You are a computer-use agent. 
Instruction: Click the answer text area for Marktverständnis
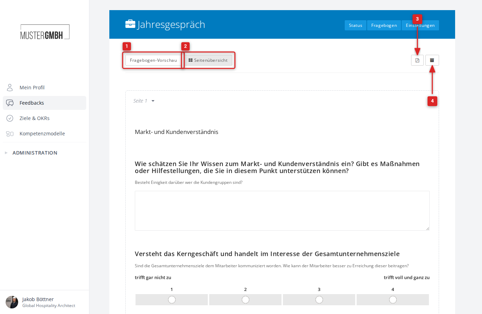point(282,211)
